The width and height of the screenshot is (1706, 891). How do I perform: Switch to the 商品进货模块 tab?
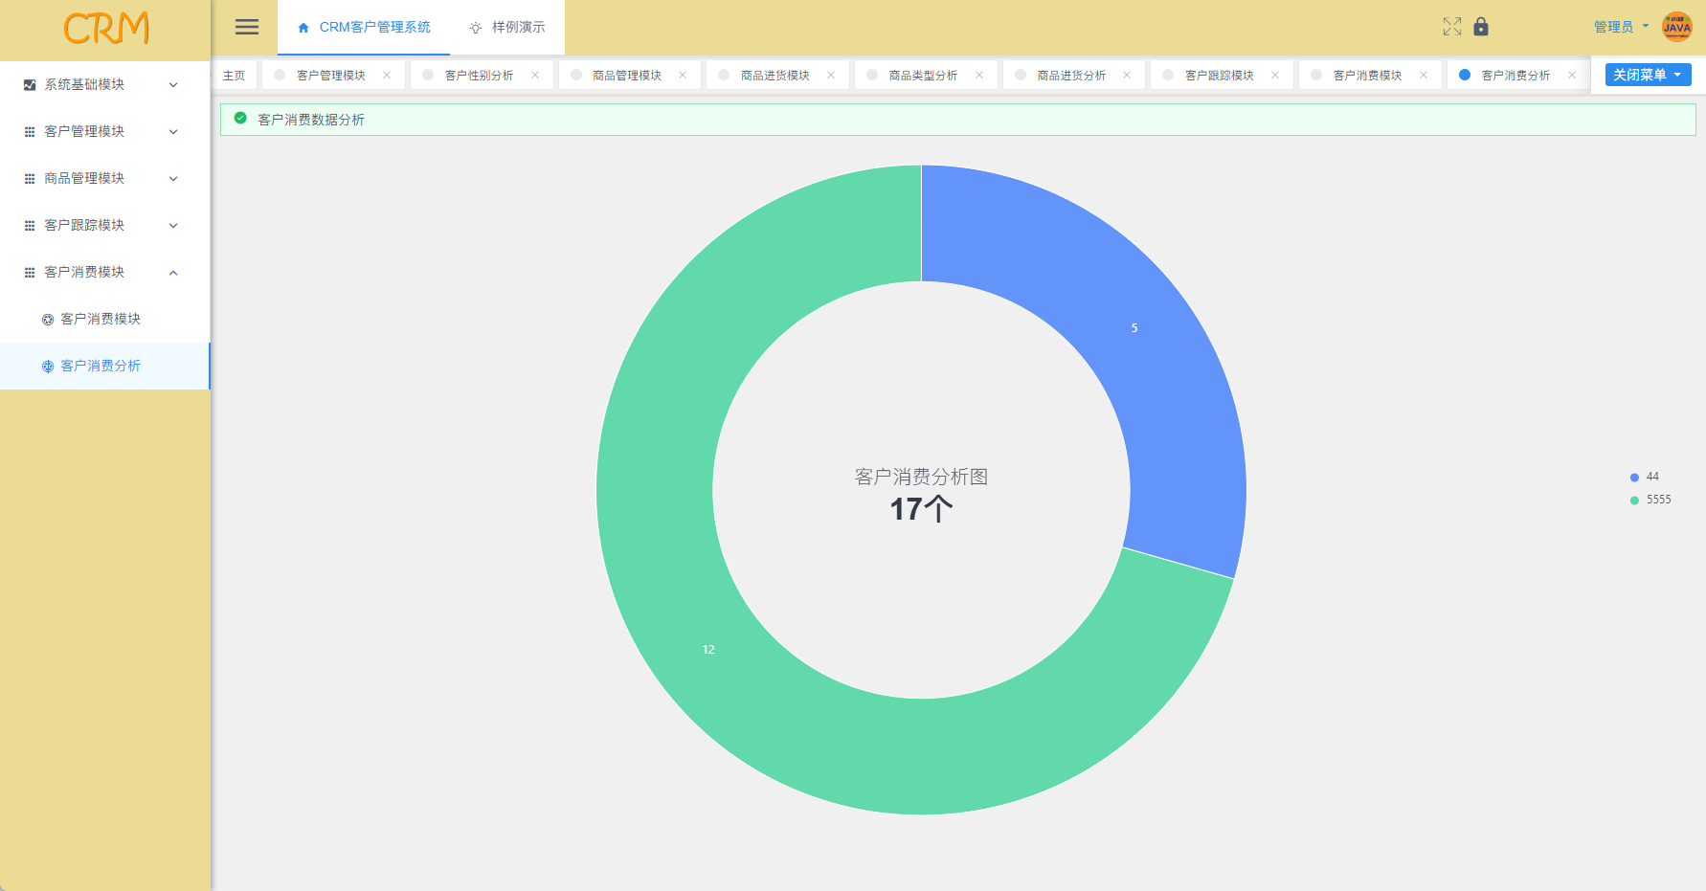[775, 75]
